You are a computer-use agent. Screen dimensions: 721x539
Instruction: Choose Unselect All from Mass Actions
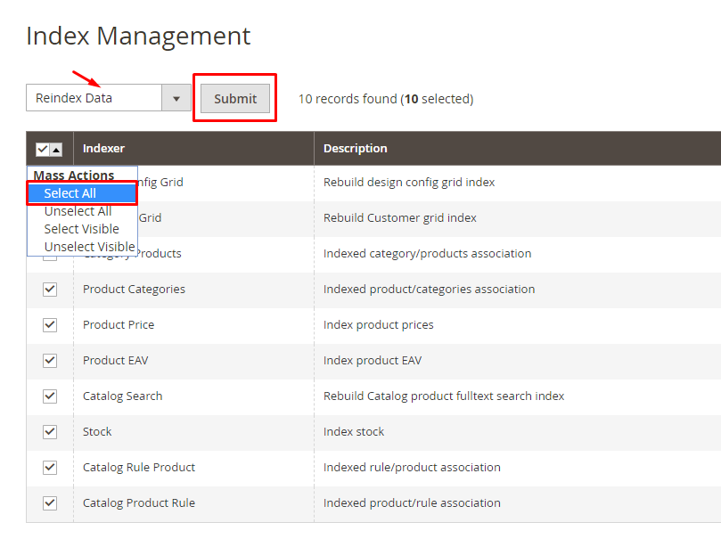(x=78, y=211)
